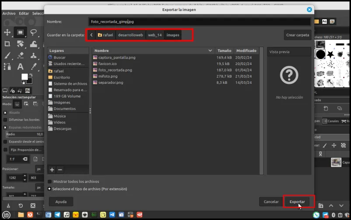Select the Eraser tool
Image resolution: width=351 pixels, height=220 pixels.
[21, 55]
